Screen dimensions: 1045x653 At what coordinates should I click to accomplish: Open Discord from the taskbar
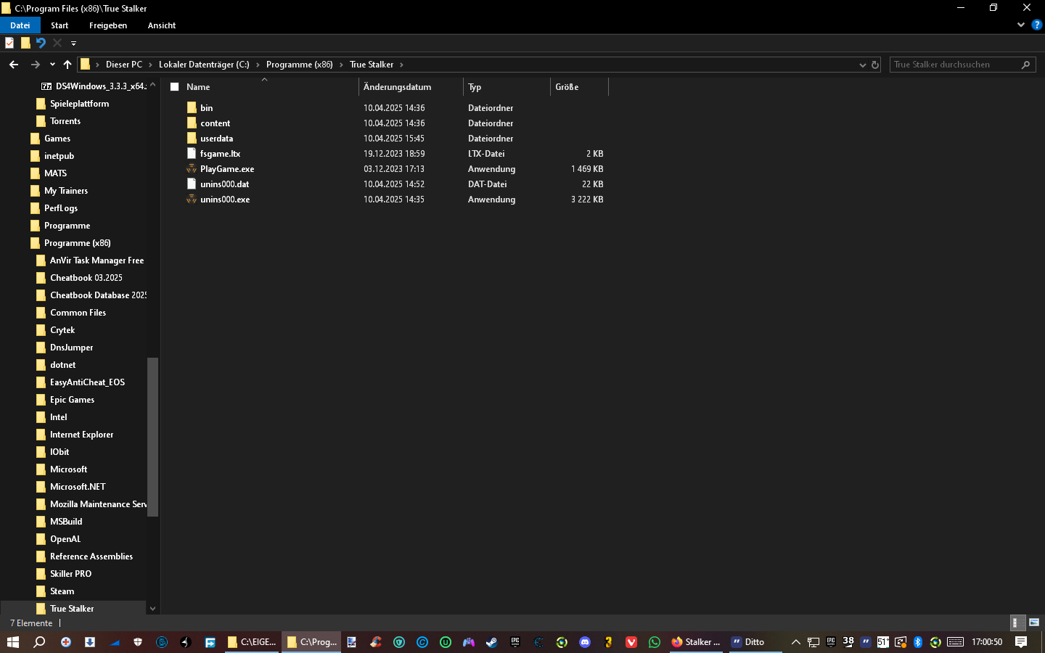click(x=585, y=642)
